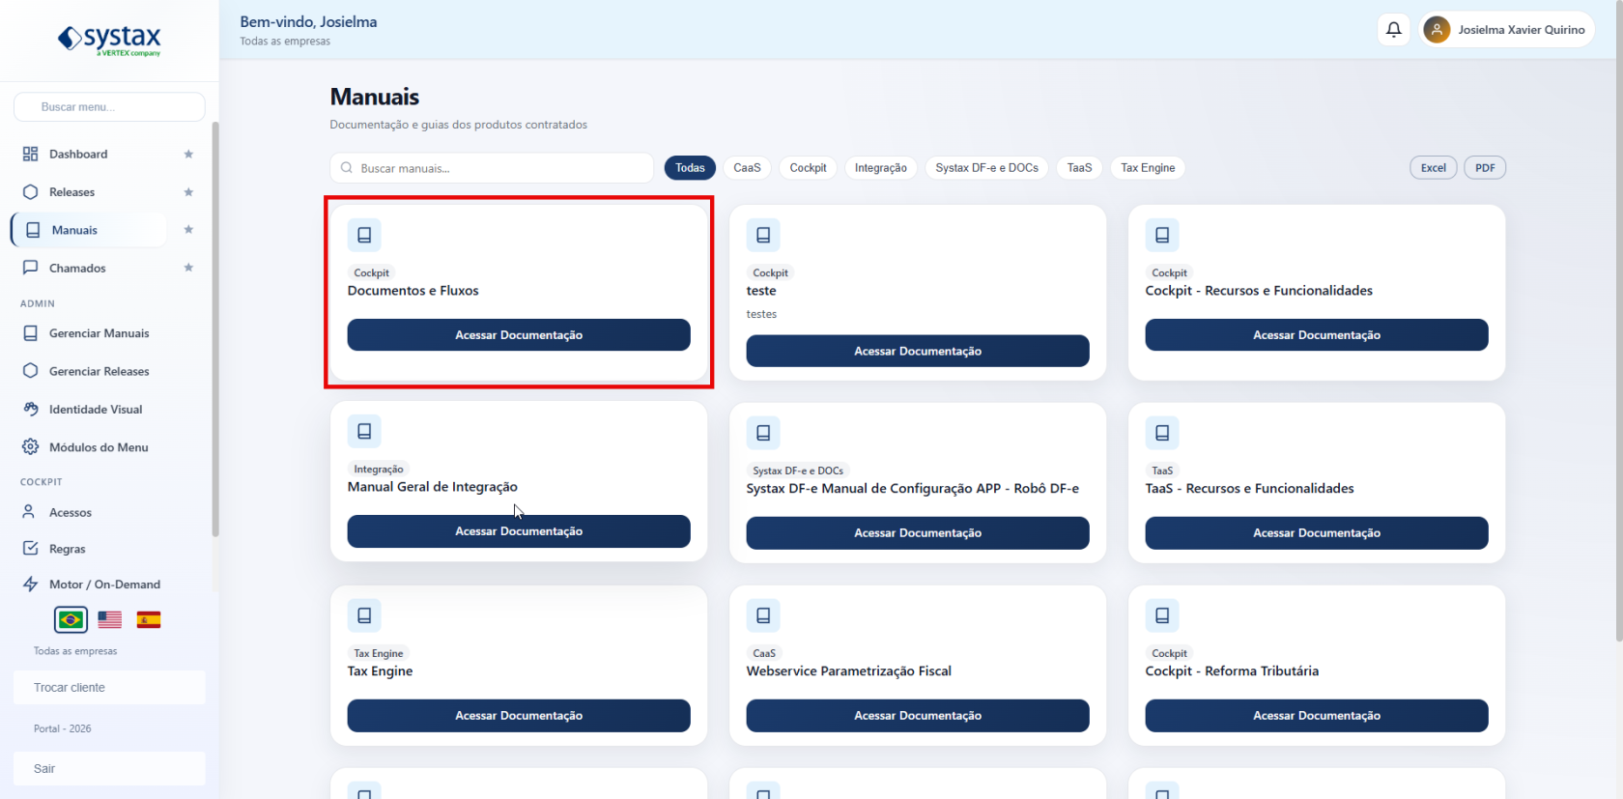Viewport: 1623px width, 799px height.
Task: Toggle the favorite star for Dashboard
Action: pyautogui.click(x=188, y=154)
